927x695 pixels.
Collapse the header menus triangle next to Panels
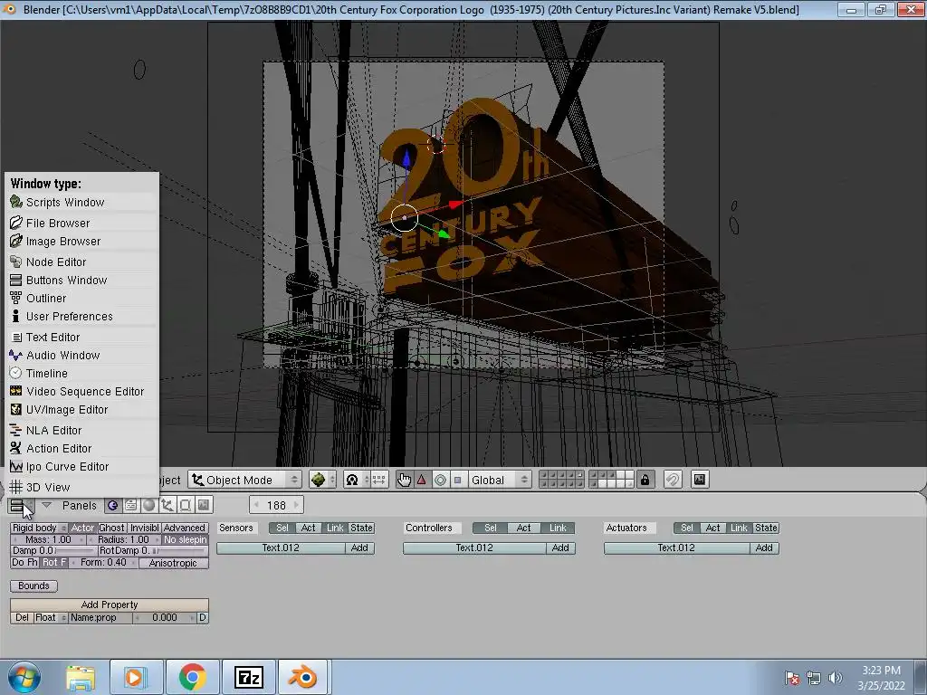click(47, 506)
